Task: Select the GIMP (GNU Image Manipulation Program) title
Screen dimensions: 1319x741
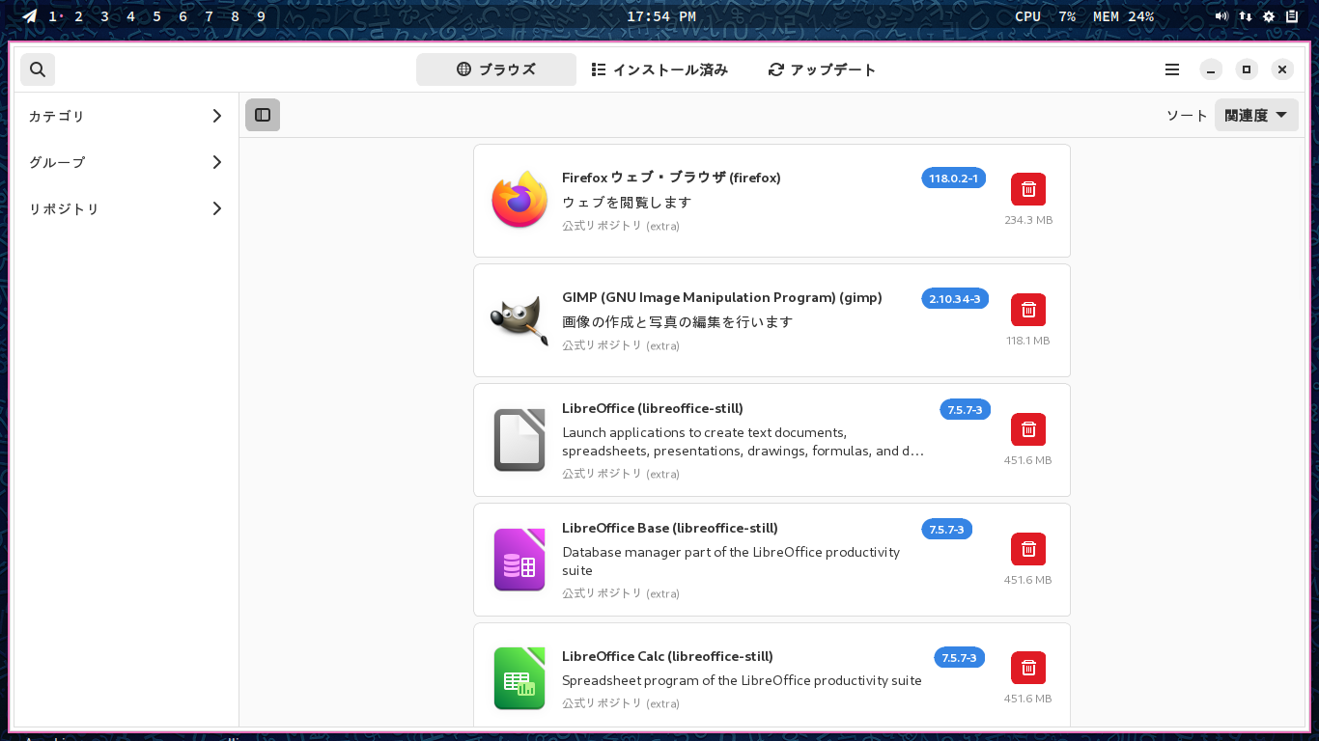Action: pos(722,297)
